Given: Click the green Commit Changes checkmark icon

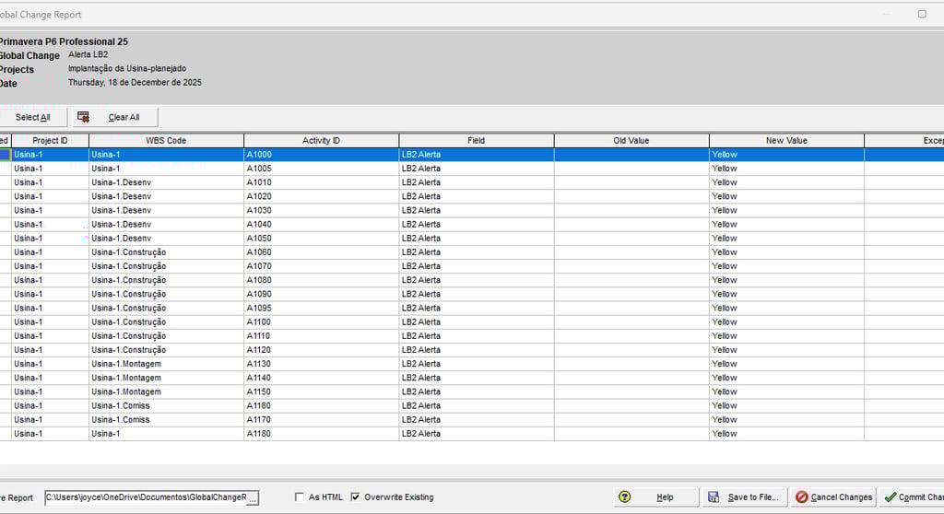Looking at the screenshot, I should (891, 497).
